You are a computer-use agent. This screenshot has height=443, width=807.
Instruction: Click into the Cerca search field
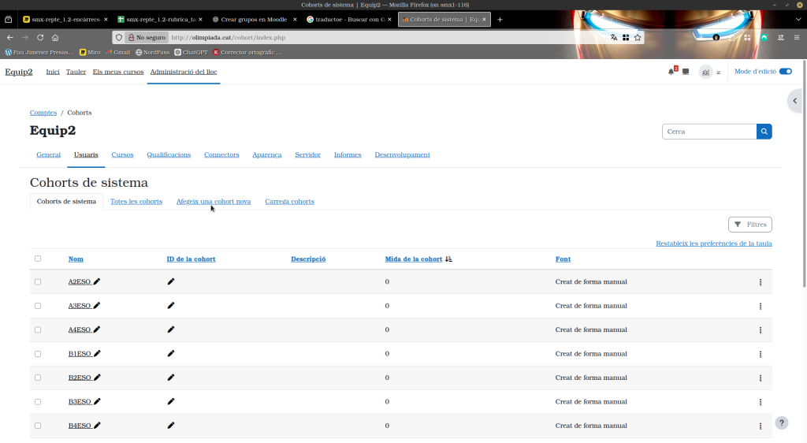coord(708,132)
